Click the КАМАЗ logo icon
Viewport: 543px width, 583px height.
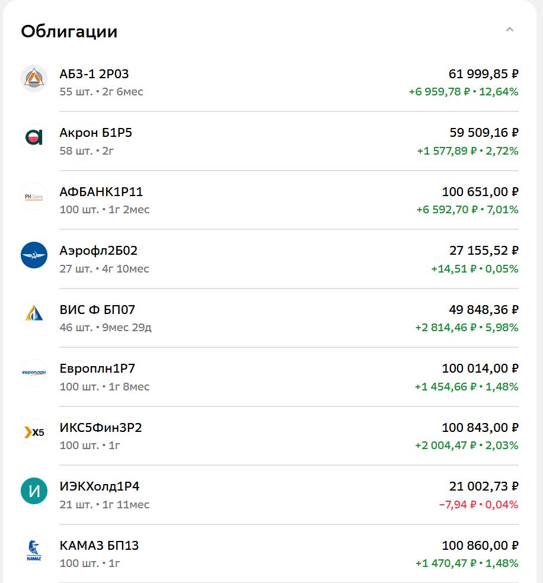pos(34,550)
